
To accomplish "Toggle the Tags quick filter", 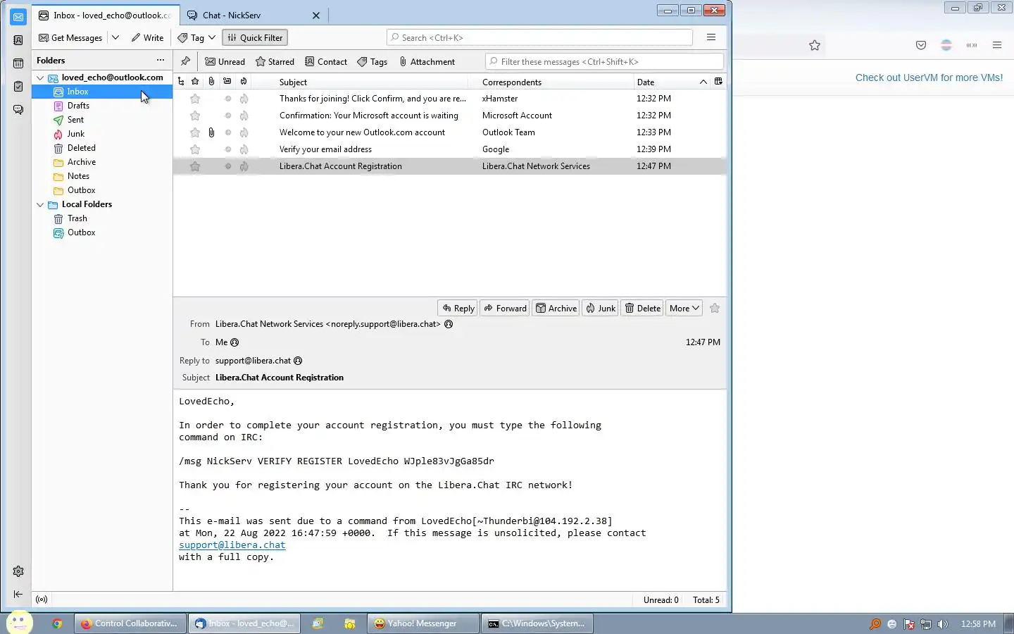I will (x=373, y=62).
